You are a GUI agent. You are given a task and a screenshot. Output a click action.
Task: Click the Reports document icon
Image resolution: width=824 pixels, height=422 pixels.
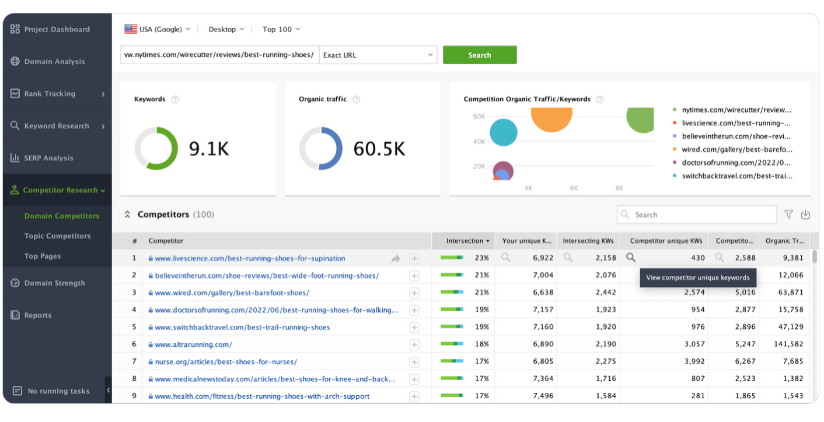[15, 315]
